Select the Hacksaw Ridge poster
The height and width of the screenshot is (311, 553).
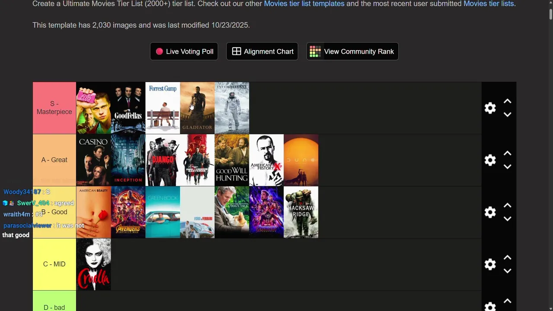point(301,212)
